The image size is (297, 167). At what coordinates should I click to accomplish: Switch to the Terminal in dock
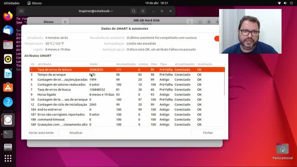(8, 134)
